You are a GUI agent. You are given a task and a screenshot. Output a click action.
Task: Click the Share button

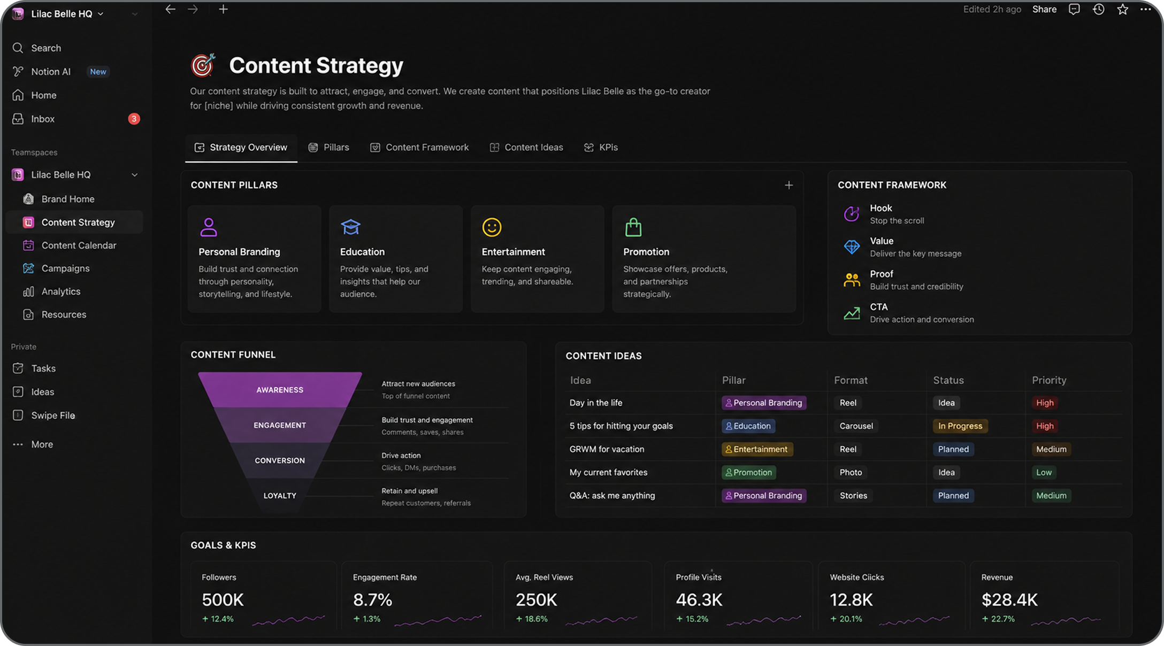1044,9
